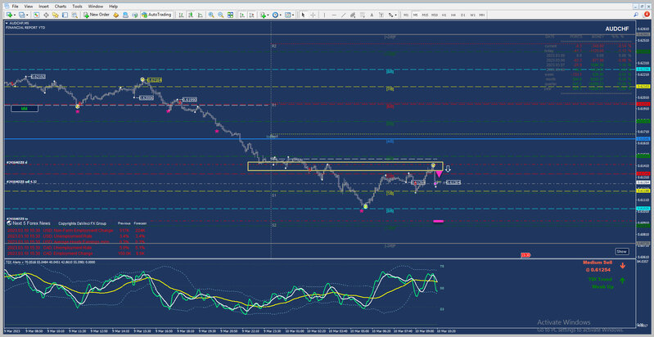
Task: Open the Navigator folder icon
Action: pyautogui.click(x=55, y=15)
